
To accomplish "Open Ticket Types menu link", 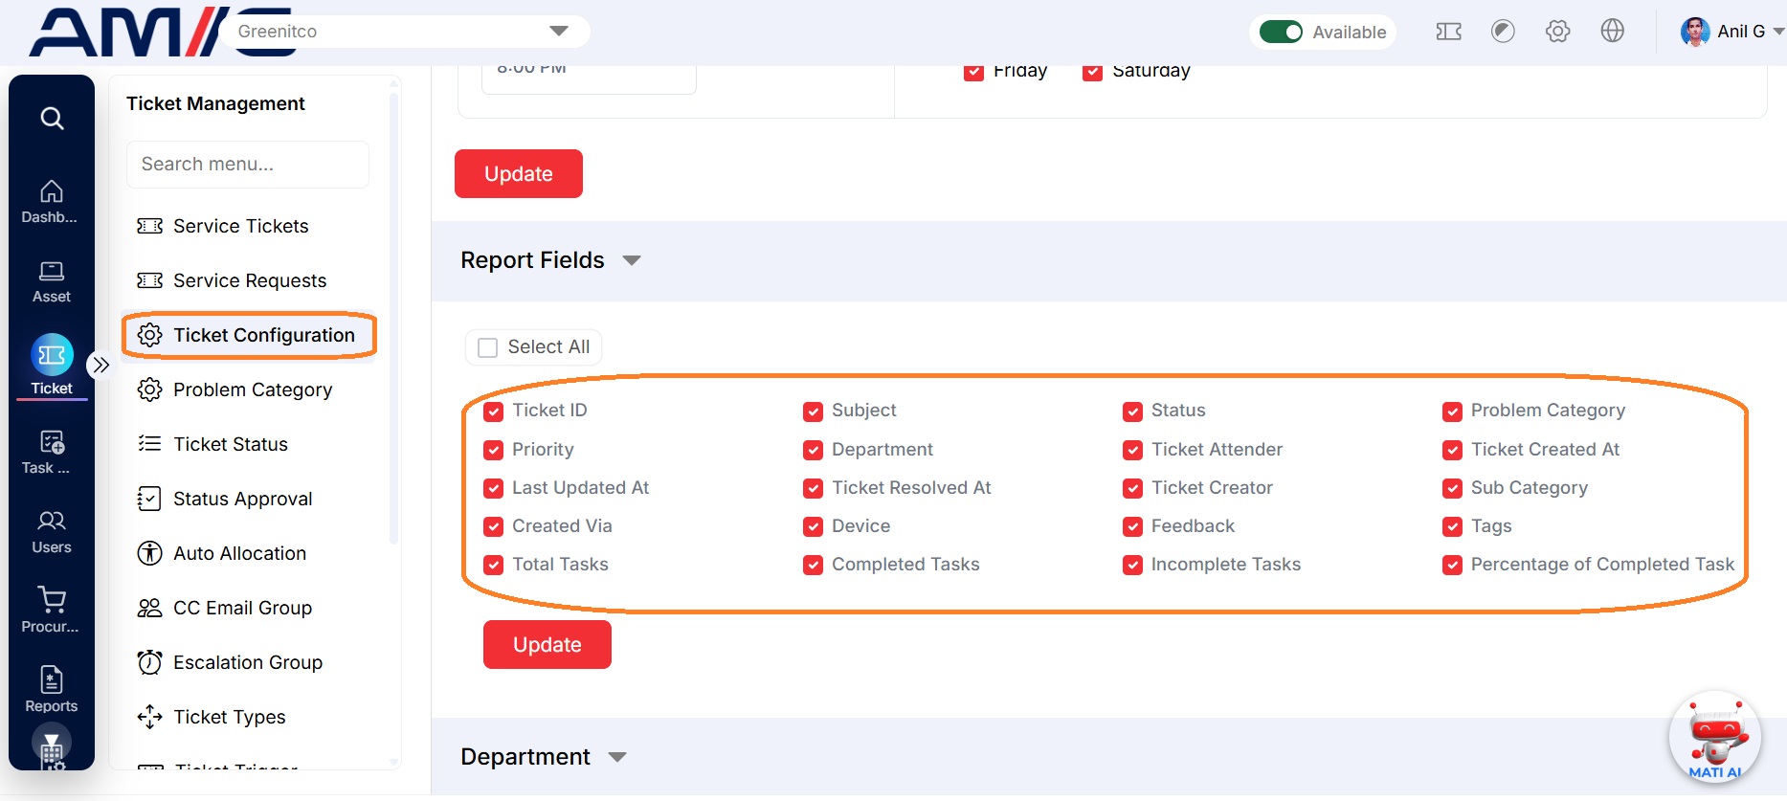I will click(230, 717).
